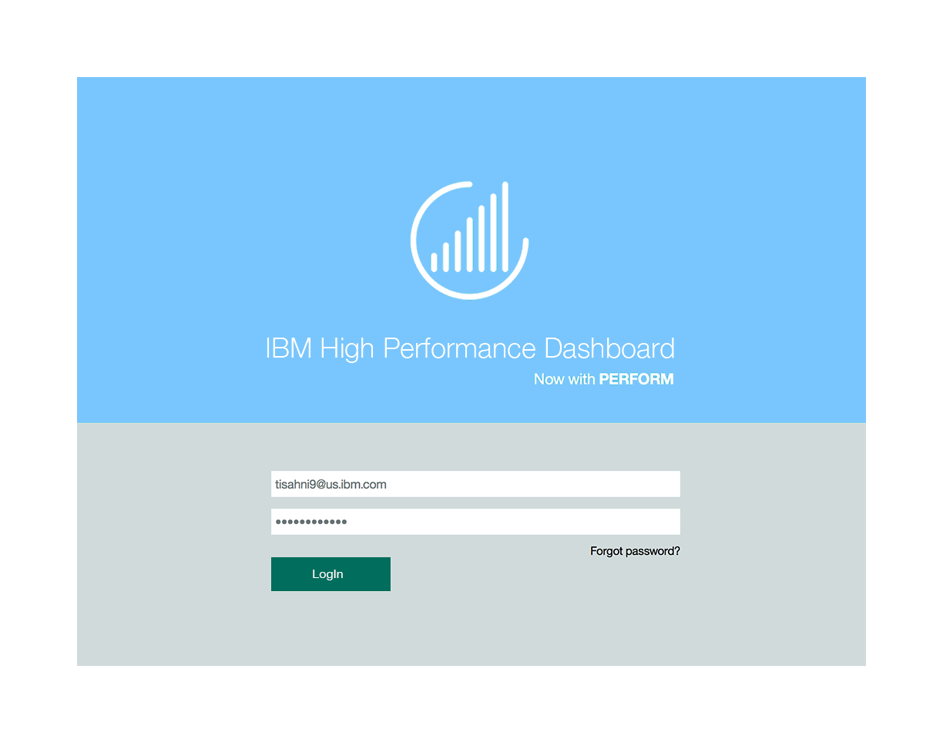943x743 pixels.
Task: Open the Forgot password? link
Action: point(635,551)
